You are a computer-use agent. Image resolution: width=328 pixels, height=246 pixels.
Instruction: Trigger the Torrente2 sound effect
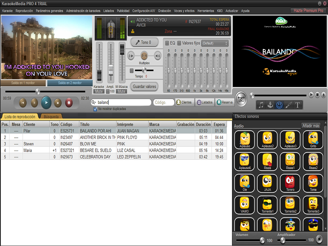290,205
